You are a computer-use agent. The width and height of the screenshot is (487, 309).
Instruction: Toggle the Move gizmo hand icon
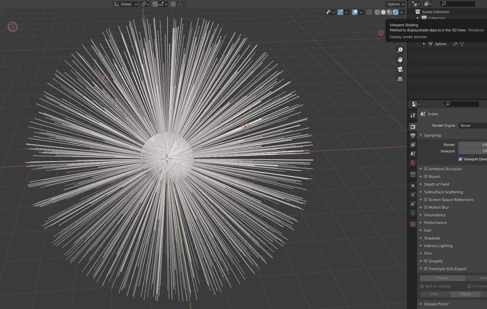point(400,59)
